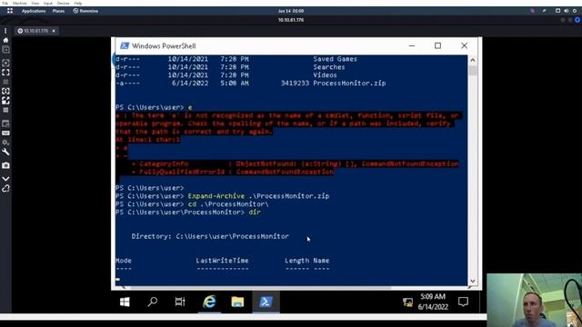Open the Applications menu in top panel

[34, 11]
